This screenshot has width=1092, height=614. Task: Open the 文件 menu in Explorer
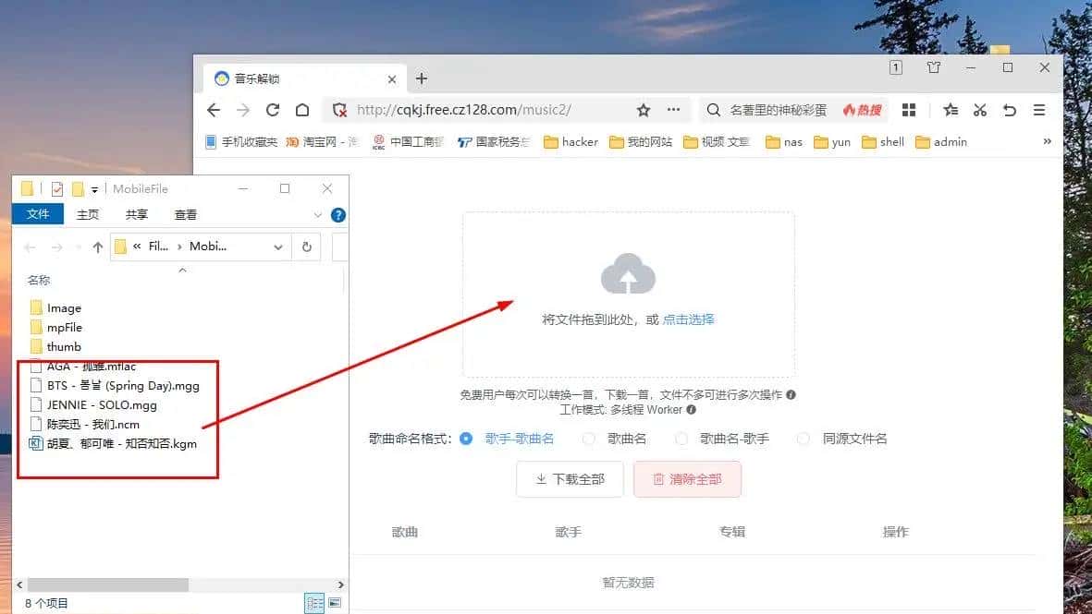tap(38, 214)
